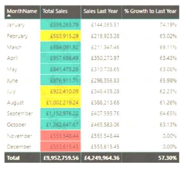Click April's Sales Last Year value £350,270.97
This screenshot has width=183, height=169.
[105, 58]
